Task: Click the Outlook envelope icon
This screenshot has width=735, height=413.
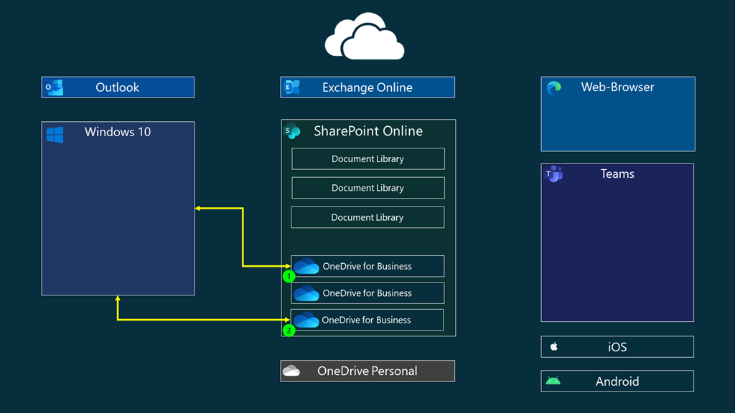Action: (x=55, y=87)
